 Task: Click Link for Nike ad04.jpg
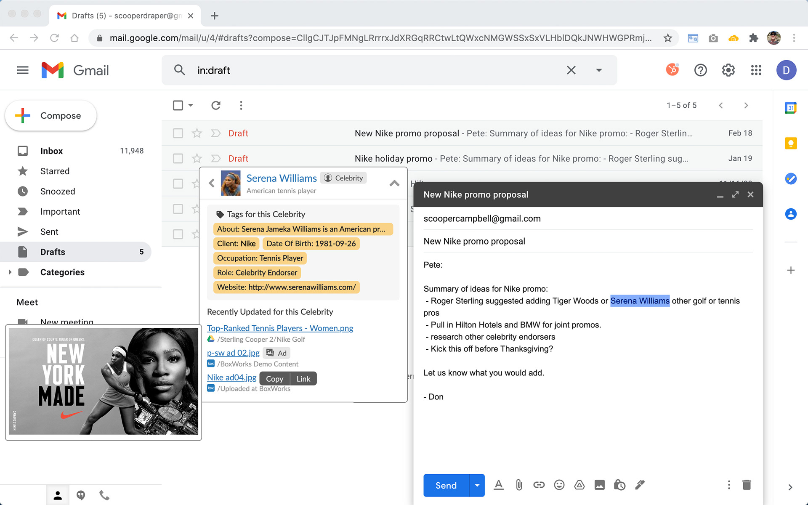(303, 379)
